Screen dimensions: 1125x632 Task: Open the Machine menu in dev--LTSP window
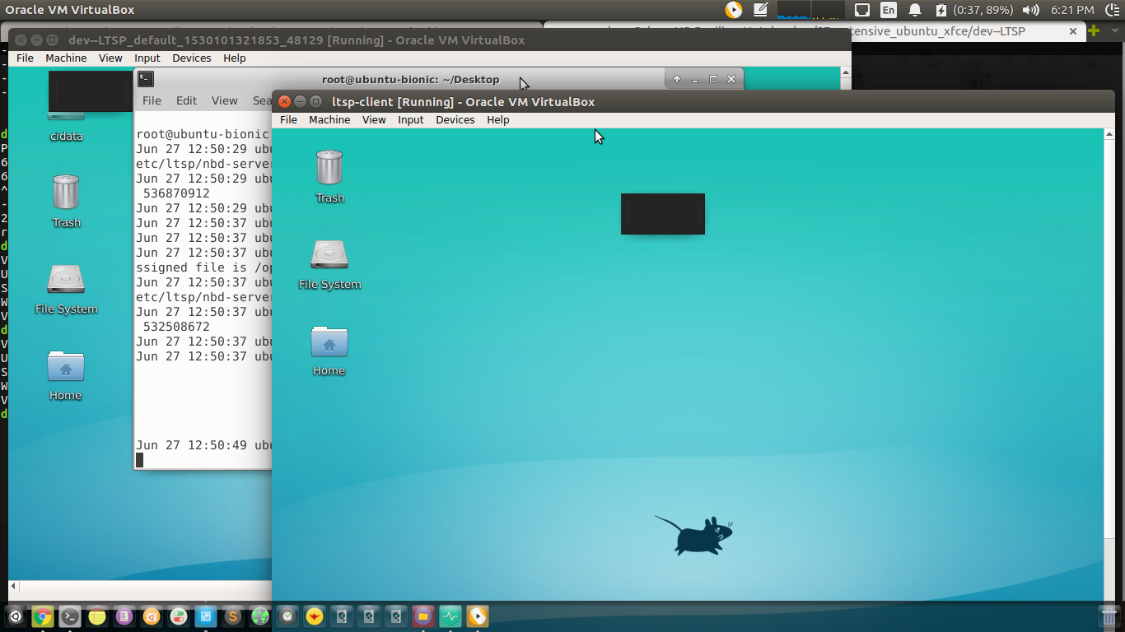66,58
